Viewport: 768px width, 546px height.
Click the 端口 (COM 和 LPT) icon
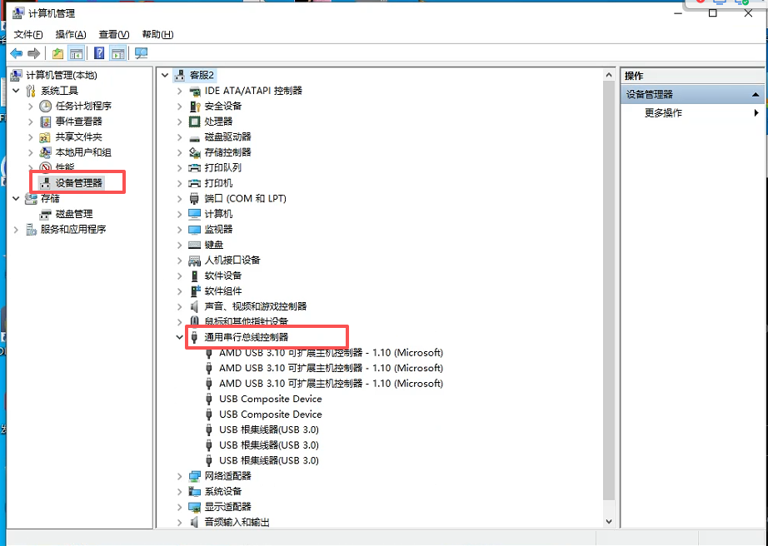pos(194,199)
